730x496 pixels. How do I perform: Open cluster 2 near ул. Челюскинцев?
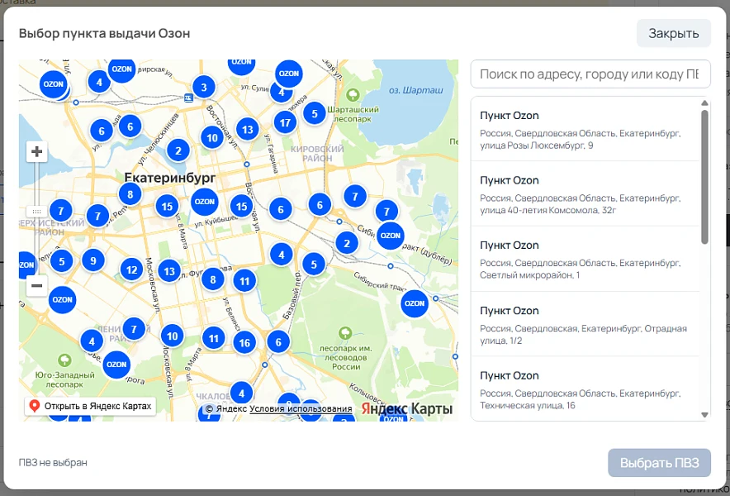(x=178, y=150)
